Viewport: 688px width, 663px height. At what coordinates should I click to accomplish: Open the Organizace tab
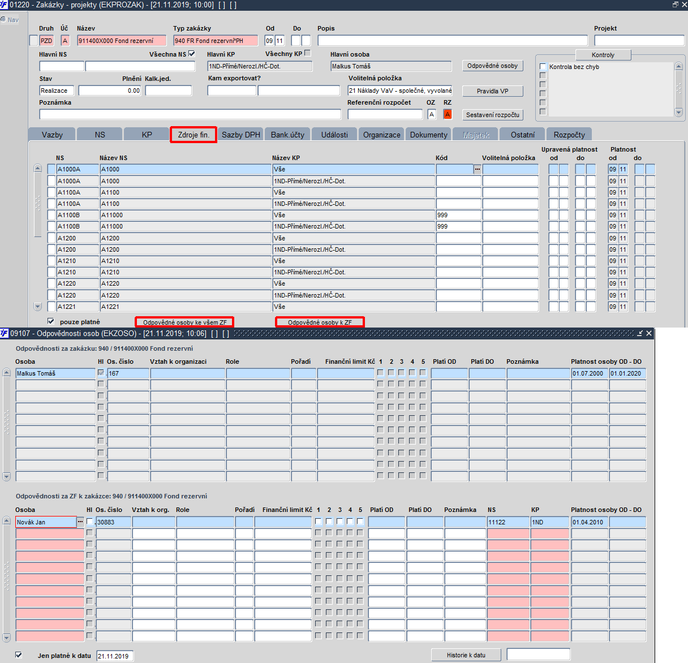pyautogui.click(x=382, y=135)
